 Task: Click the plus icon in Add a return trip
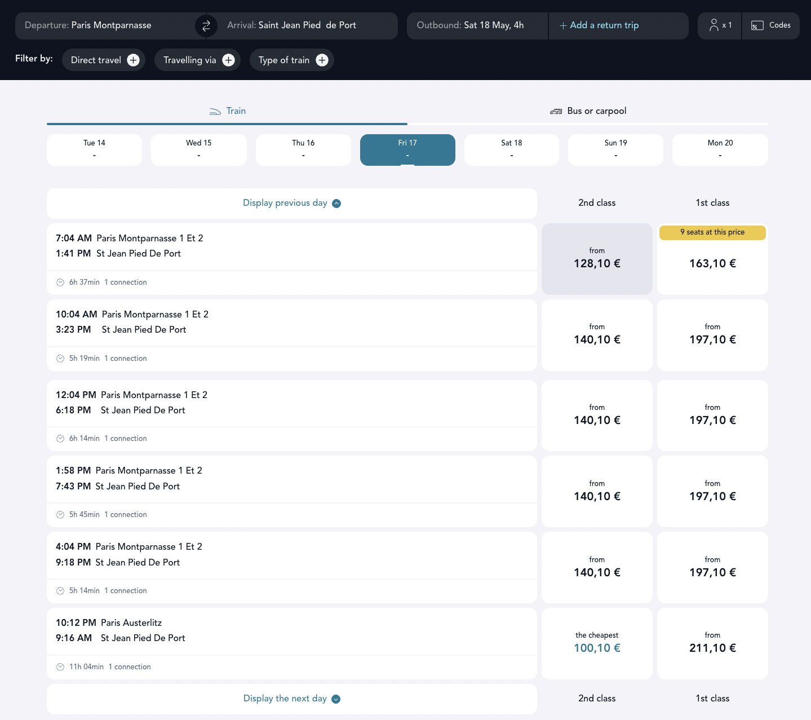563,26
